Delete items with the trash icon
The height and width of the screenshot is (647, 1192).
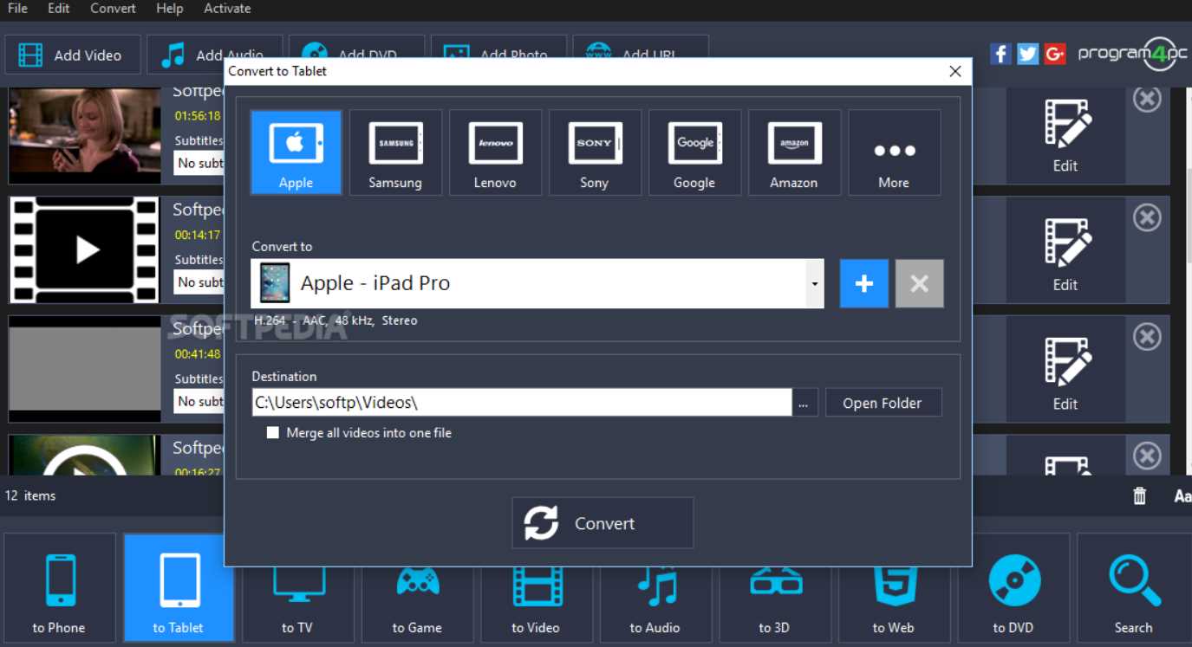coord(1140,495)
